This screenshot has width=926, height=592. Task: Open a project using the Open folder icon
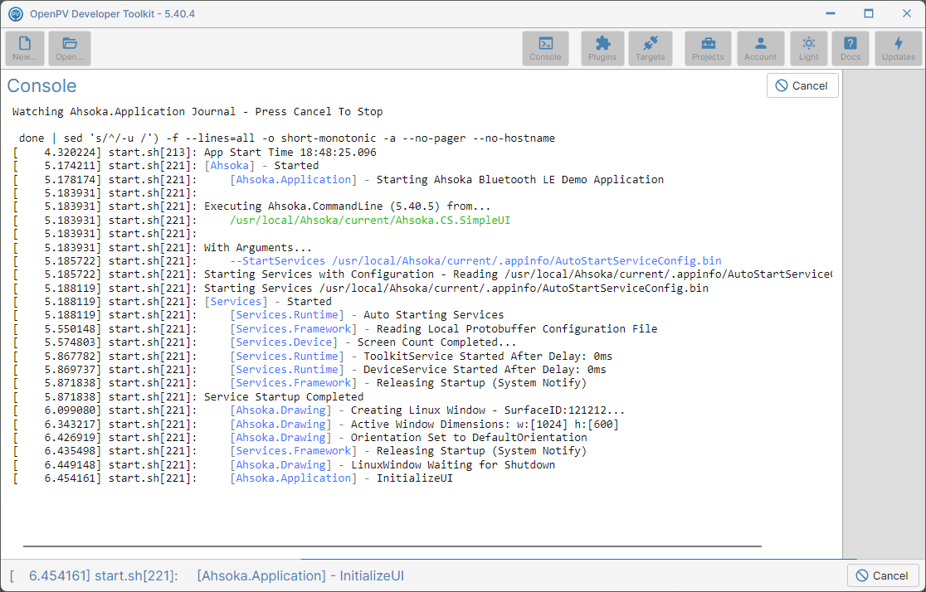70,48
